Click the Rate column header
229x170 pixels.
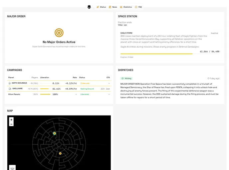click(x=75, y=77)
